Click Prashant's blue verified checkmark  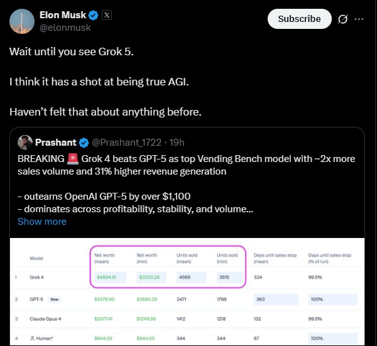tap(84, 143)
